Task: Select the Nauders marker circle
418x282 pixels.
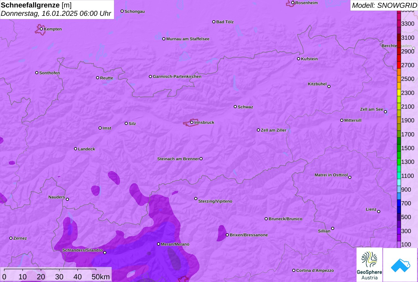Action: pos(67,199)
